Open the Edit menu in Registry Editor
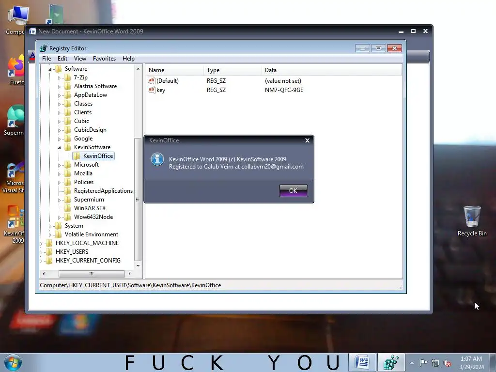 point(62,59)
